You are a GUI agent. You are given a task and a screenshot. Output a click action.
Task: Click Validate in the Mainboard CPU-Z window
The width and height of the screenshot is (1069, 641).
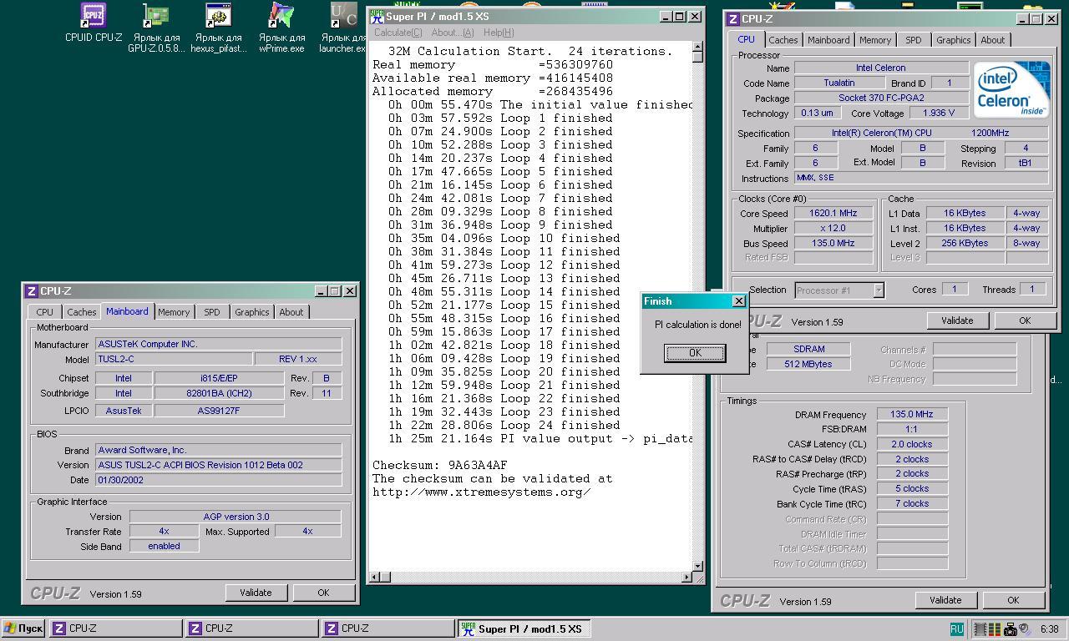pos(256,593)
